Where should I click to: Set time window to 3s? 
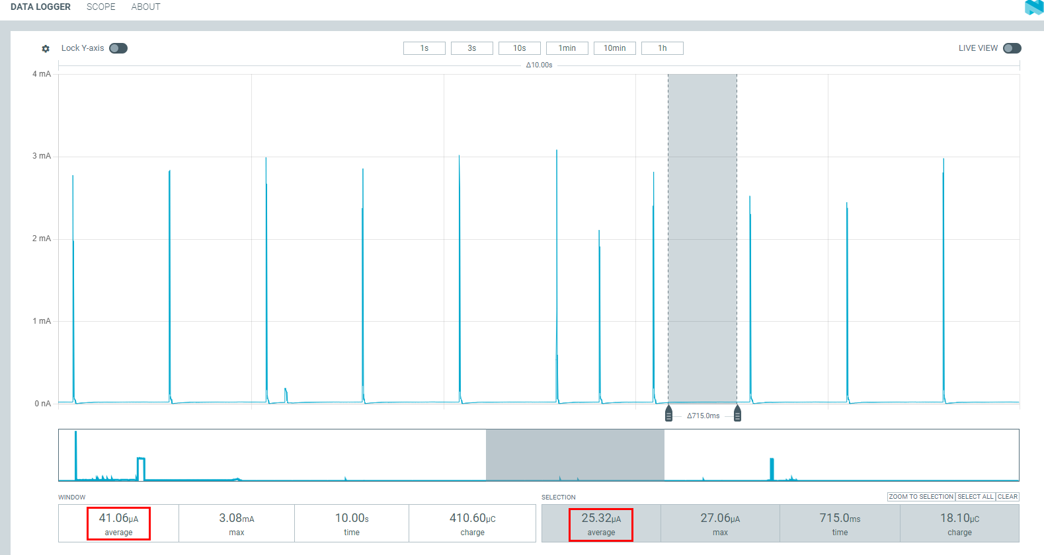[x=472, y=48]
